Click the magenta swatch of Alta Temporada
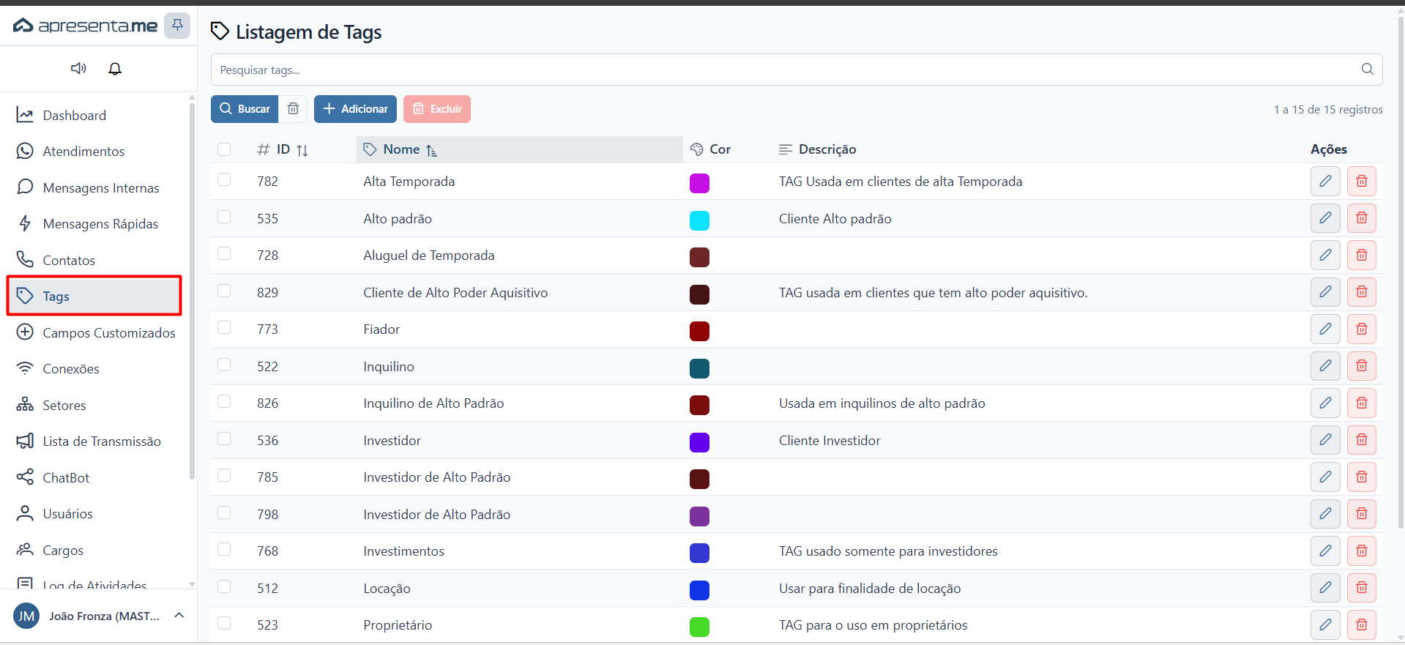The width and height of the screenshot is (1405, 645). tap(699, 183)
